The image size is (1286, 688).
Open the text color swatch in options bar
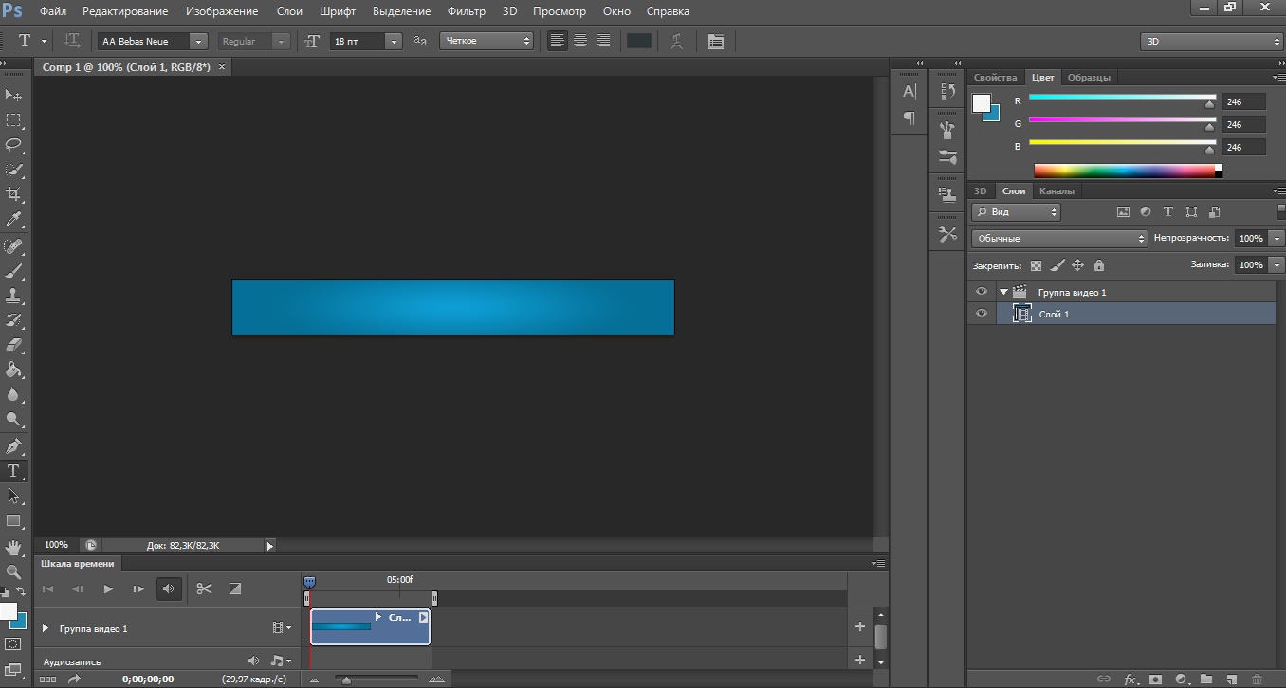639,42
